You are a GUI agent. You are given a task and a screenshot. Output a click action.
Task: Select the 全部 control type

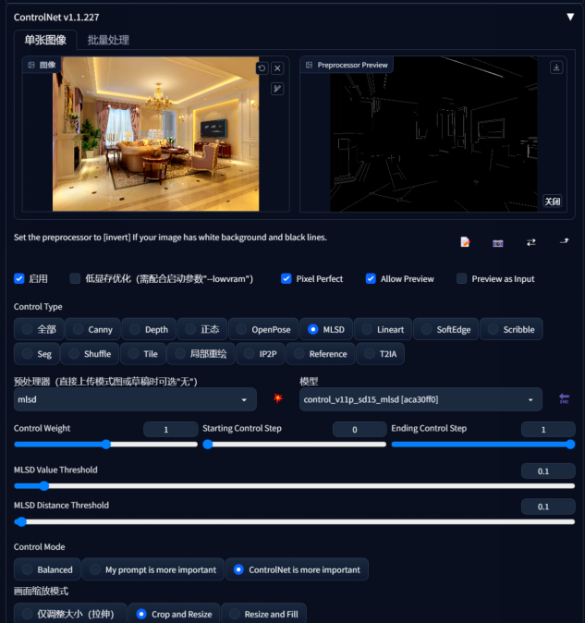[39, 329]
